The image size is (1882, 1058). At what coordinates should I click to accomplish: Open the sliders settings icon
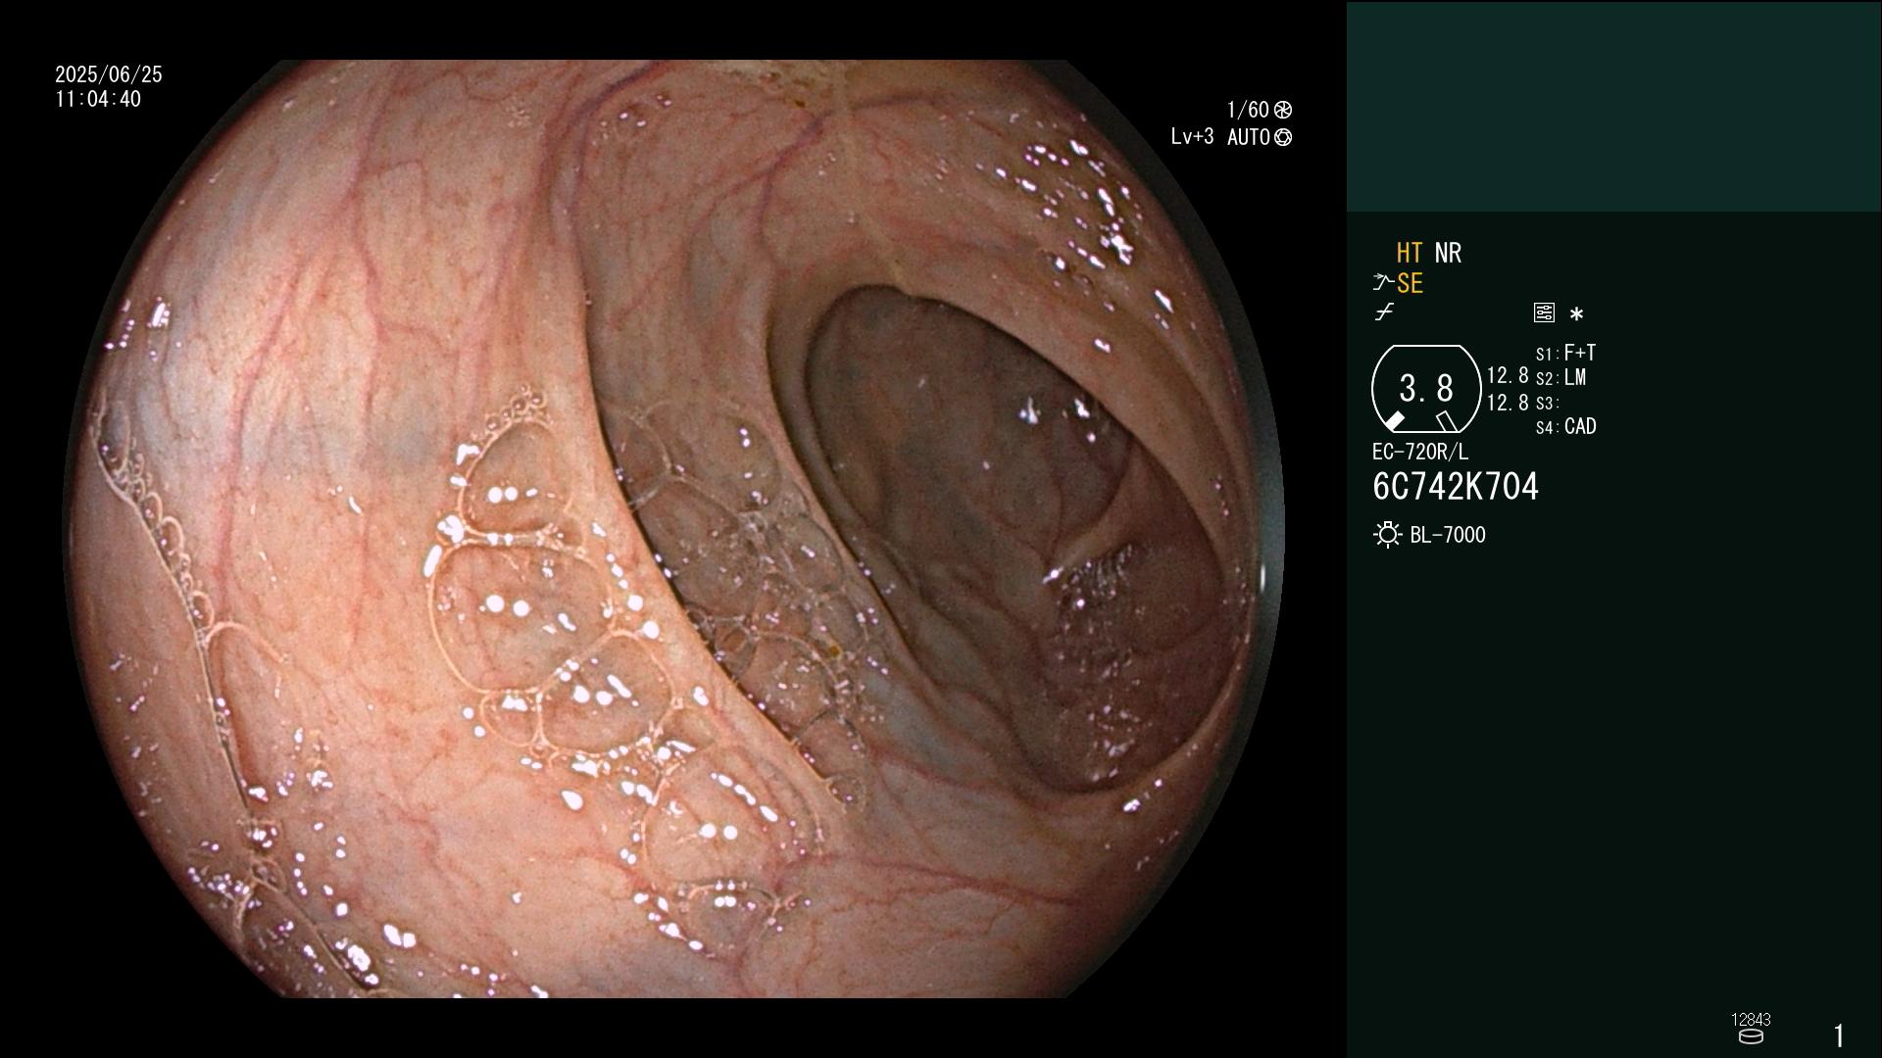click(1544, 313)
